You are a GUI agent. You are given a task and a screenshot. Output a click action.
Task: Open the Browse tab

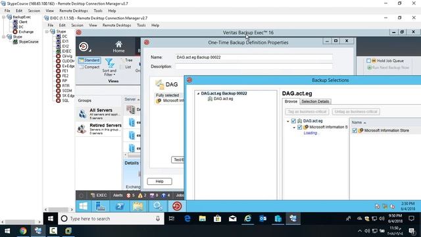(x=291, y=101)
